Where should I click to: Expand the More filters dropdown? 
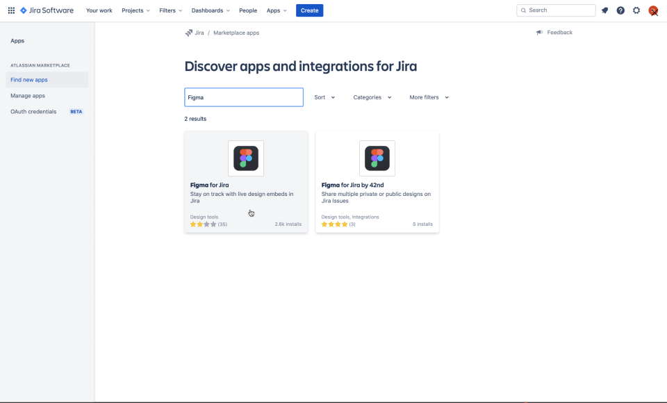tap(428, 97)
